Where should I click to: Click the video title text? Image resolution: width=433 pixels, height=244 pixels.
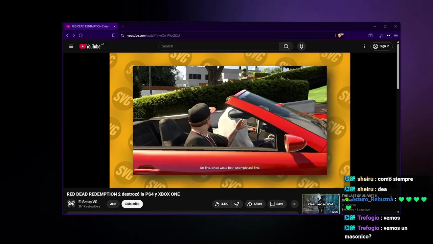(x=123, y=194)
